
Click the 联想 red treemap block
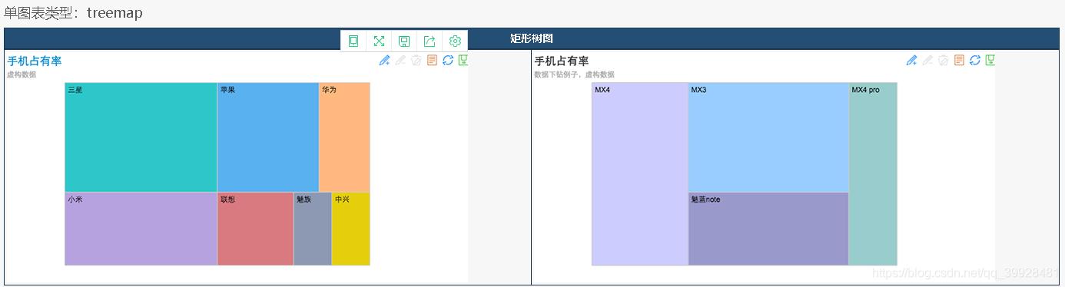coord(255,229)
